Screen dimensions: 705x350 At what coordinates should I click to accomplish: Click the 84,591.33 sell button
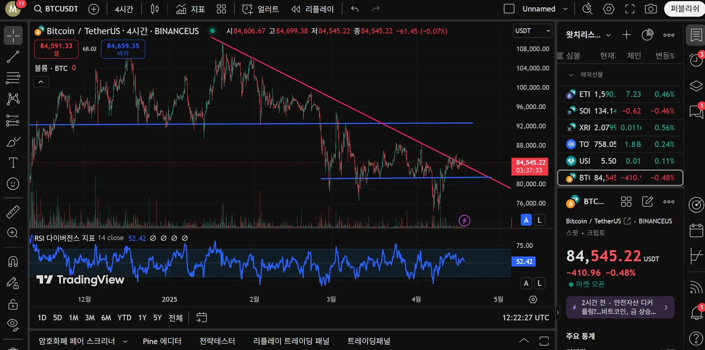(56, 49)
